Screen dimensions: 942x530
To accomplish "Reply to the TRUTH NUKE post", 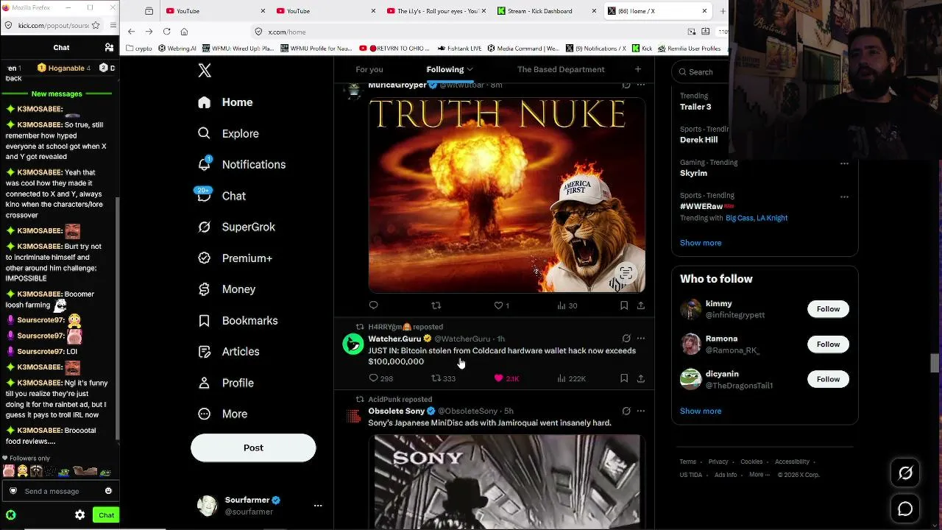I will point(373,305).
